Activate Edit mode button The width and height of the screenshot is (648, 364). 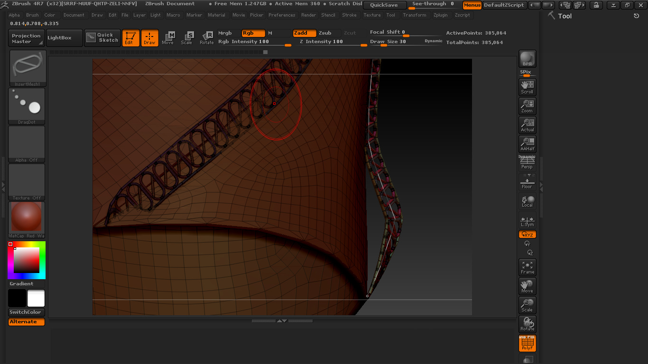[130, 38]
